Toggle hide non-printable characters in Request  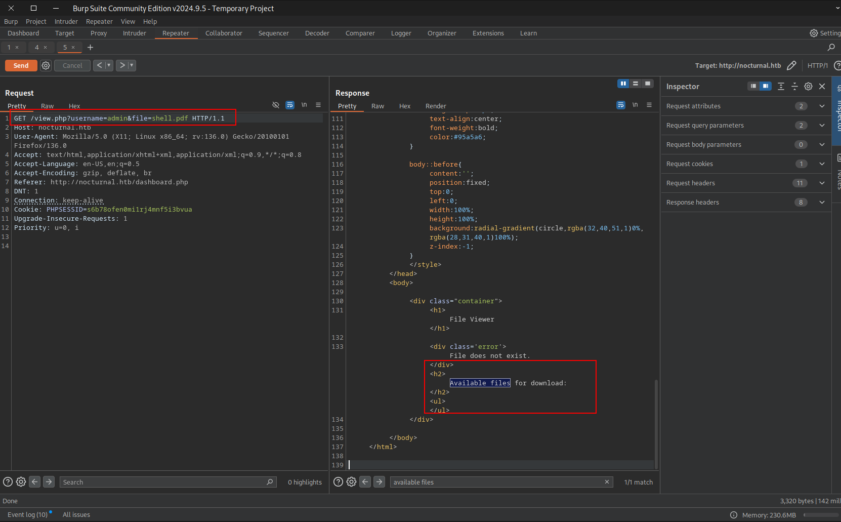(276, 105)
